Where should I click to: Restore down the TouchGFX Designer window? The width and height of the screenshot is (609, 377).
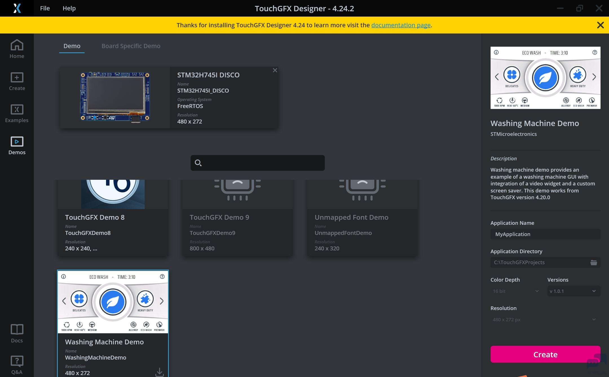tap(579, 8)
